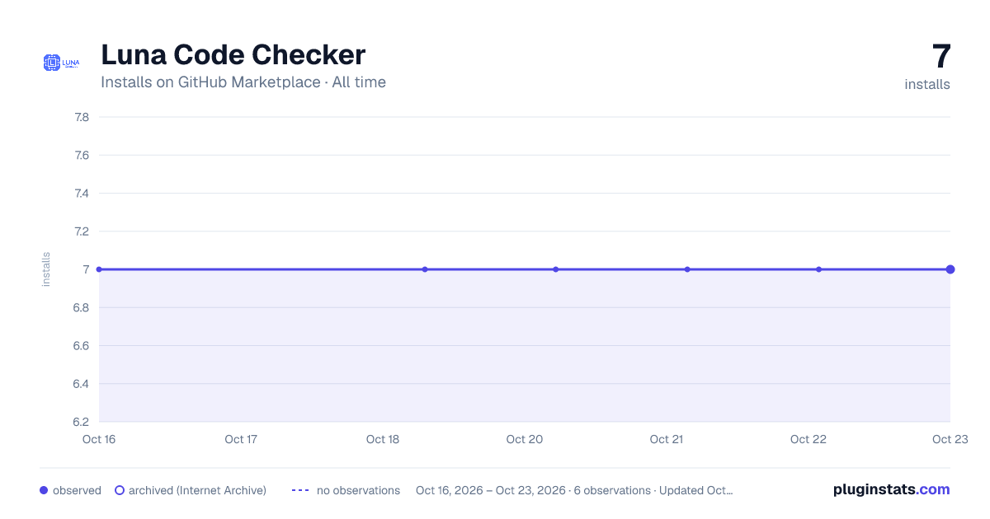Click the dashed no-observations legend marker
This screenshot has height=519, width=990.
(300, 490)
